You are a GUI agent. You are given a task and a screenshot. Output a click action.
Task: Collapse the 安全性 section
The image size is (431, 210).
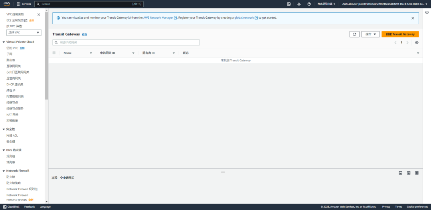point(4,129)
